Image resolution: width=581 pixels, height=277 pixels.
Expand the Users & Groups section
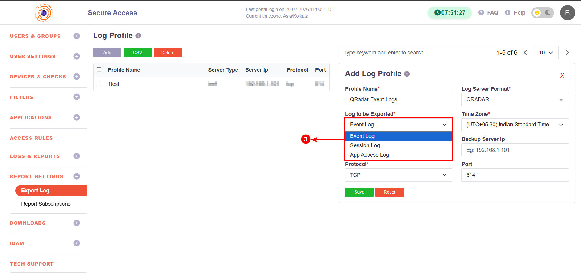tap(77, 36)
